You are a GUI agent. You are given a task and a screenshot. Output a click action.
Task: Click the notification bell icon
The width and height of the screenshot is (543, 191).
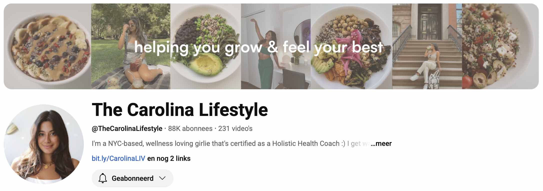(x=102, y=178)
